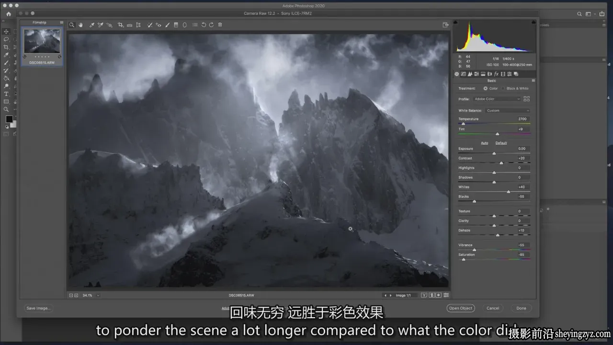Select the White Balance eyedropper tool
Viewport: 613px width, 345px height.
pyautogui.click(x=92, y=25)
